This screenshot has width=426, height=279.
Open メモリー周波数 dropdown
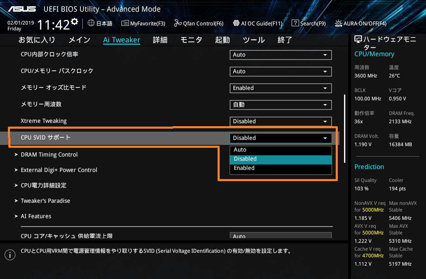[x=281, y=105]
